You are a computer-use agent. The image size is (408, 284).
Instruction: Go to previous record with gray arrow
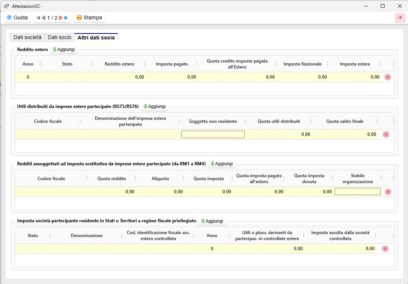coord(43,18)
